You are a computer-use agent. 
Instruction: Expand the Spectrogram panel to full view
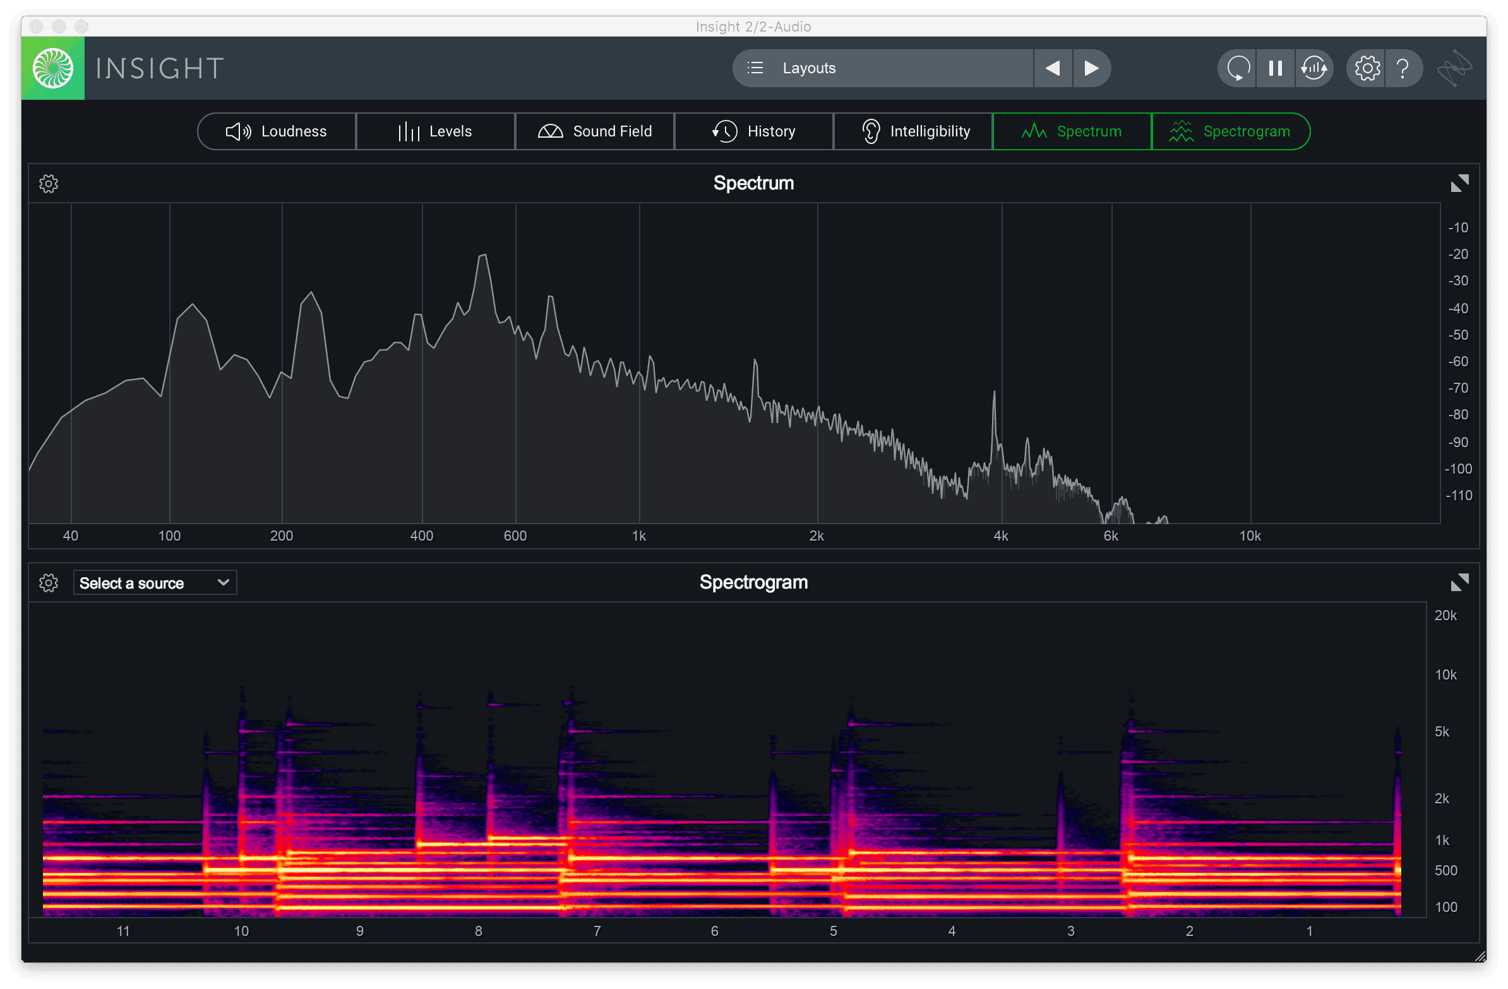pyautogui.click(x=1459, y=582)
